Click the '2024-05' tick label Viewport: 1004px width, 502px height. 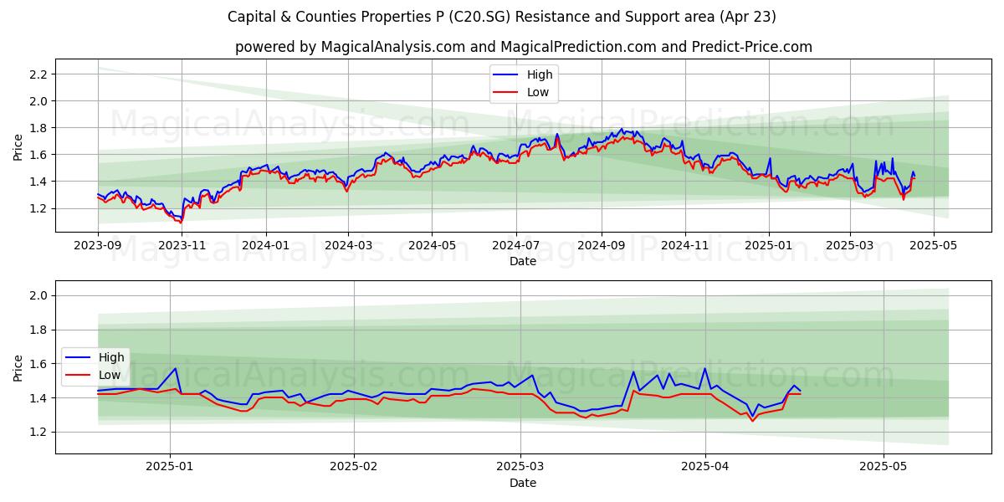[433, 245]
